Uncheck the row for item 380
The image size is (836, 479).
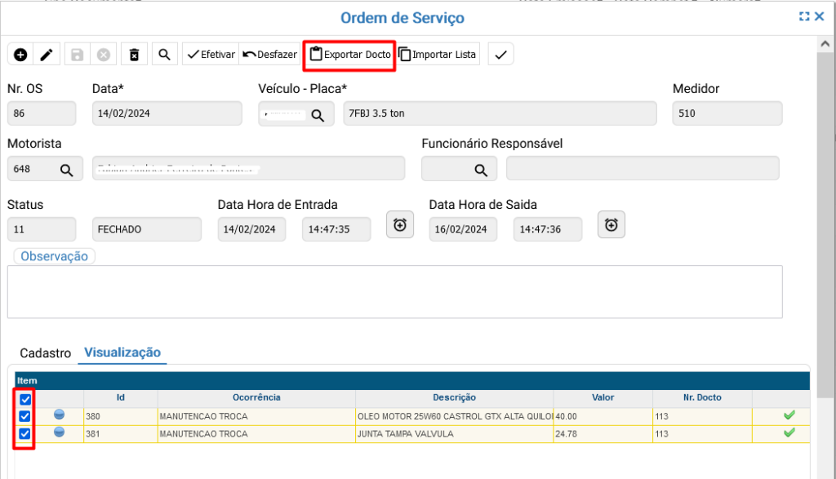pyautogui.click(x=25, y=416)
